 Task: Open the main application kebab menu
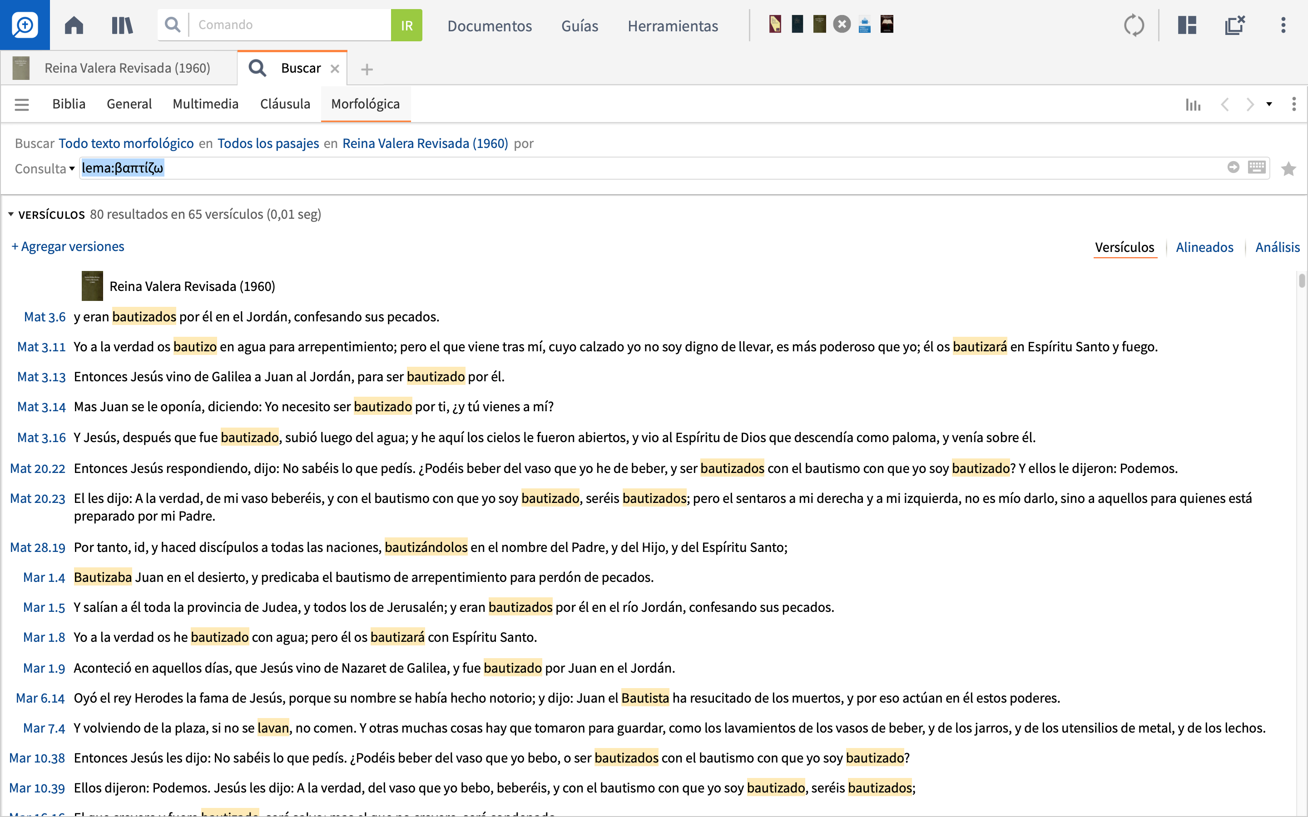(1283, 25)
